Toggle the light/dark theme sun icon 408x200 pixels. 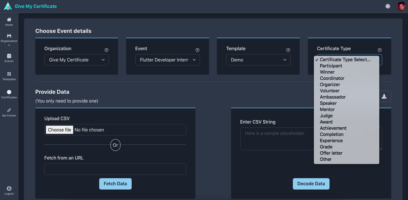(388, 6)
